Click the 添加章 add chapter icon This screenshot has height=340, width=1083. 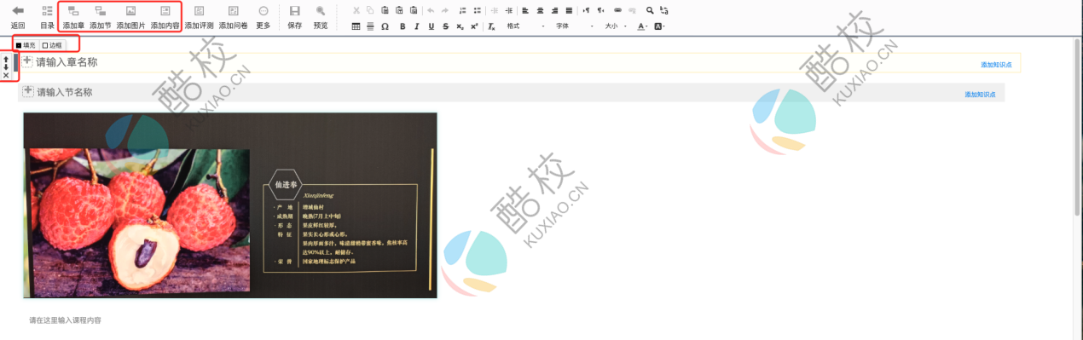pos(73,11)
